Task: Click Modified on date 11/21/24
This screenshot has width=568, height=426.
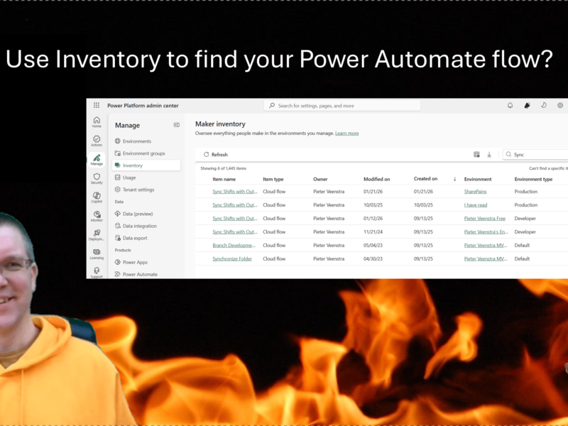Action: click(373, 231)
